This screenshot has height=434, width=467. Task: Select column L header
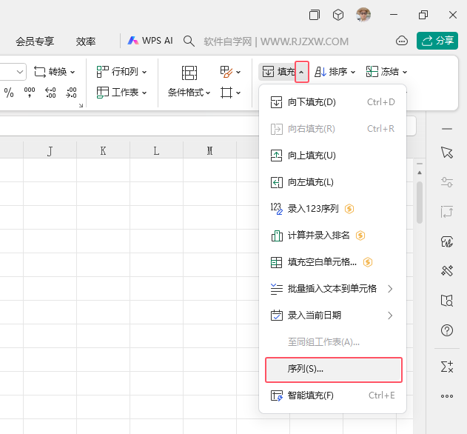(156, 150)
